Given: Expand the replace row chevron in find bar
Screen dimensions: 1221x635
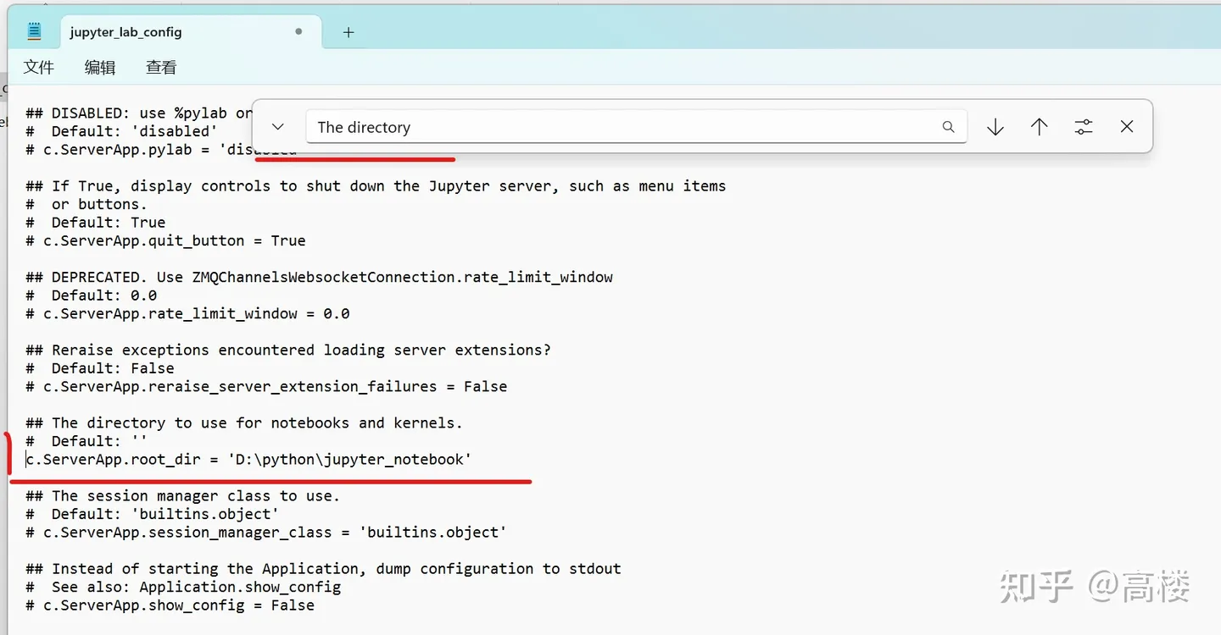Looking at the screenshot, I should point(277,127).
